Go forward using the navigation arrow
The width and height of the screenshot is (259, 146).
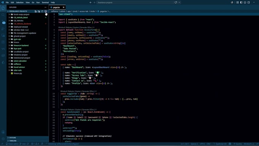pos(94,3)
